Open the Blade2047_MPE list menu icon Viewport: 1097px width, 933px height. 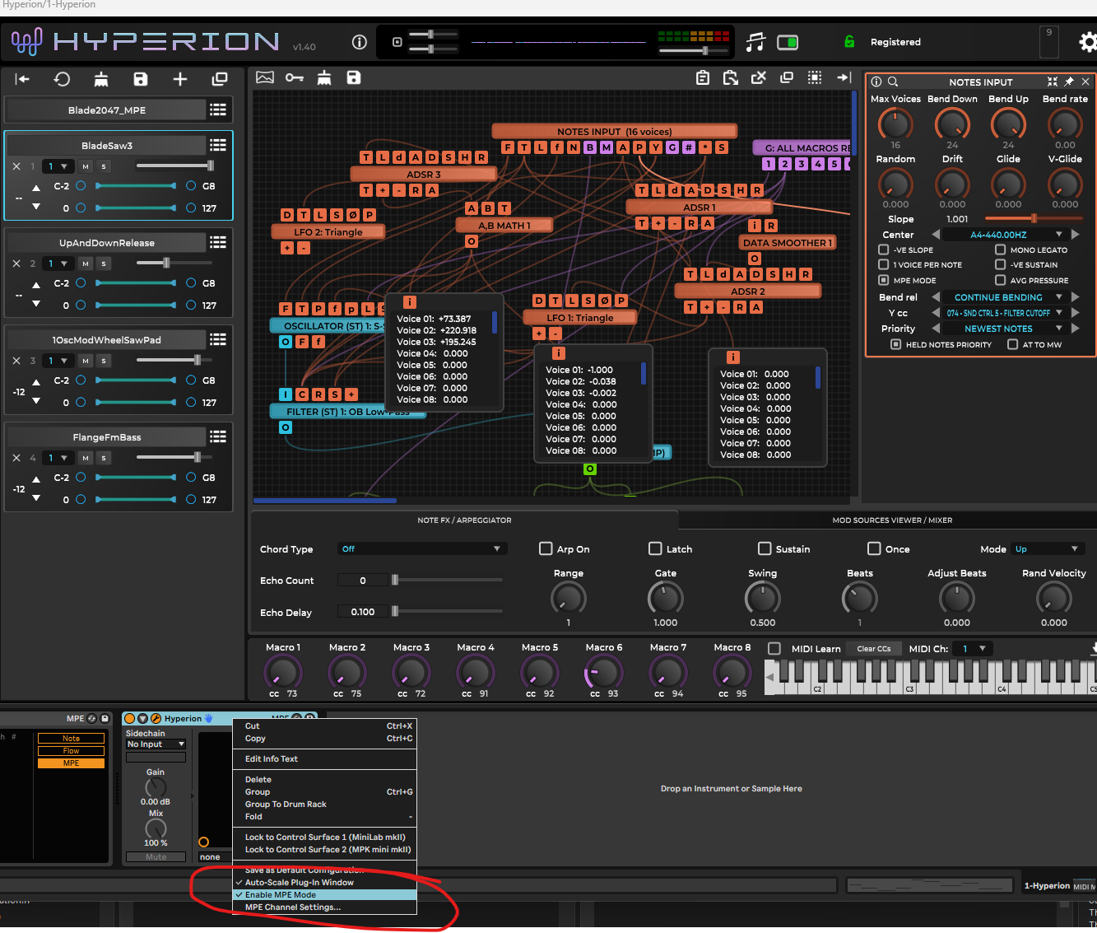[218, 110]
